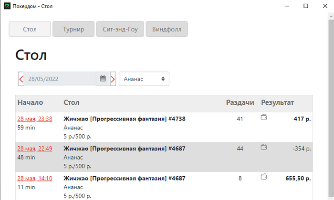The height and width of the screenshot is (200, 334).
Task: Click the 28/05/2022 date field
Action: (60, 79)
